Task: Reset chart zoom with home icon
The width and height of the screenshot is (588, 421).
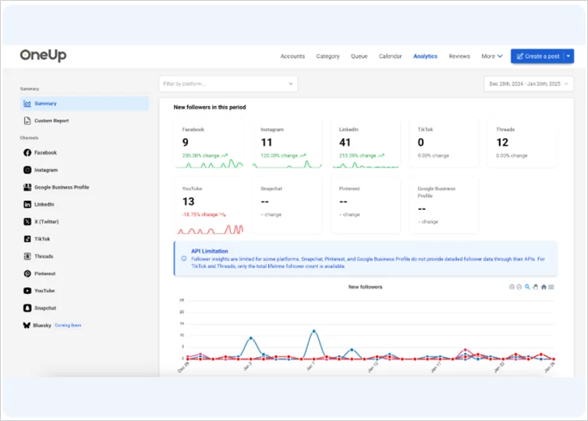Action: click(x=544, y=287)
